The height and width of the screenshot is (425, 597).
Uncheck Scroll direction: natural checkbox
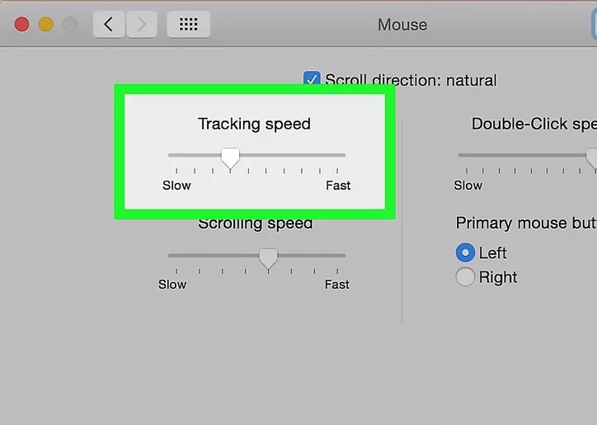[x=312, y=78]
